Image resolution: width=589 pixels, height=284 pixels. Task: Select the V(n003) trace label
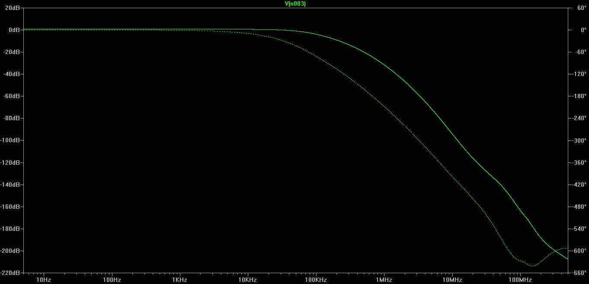[x=295, y=3]
